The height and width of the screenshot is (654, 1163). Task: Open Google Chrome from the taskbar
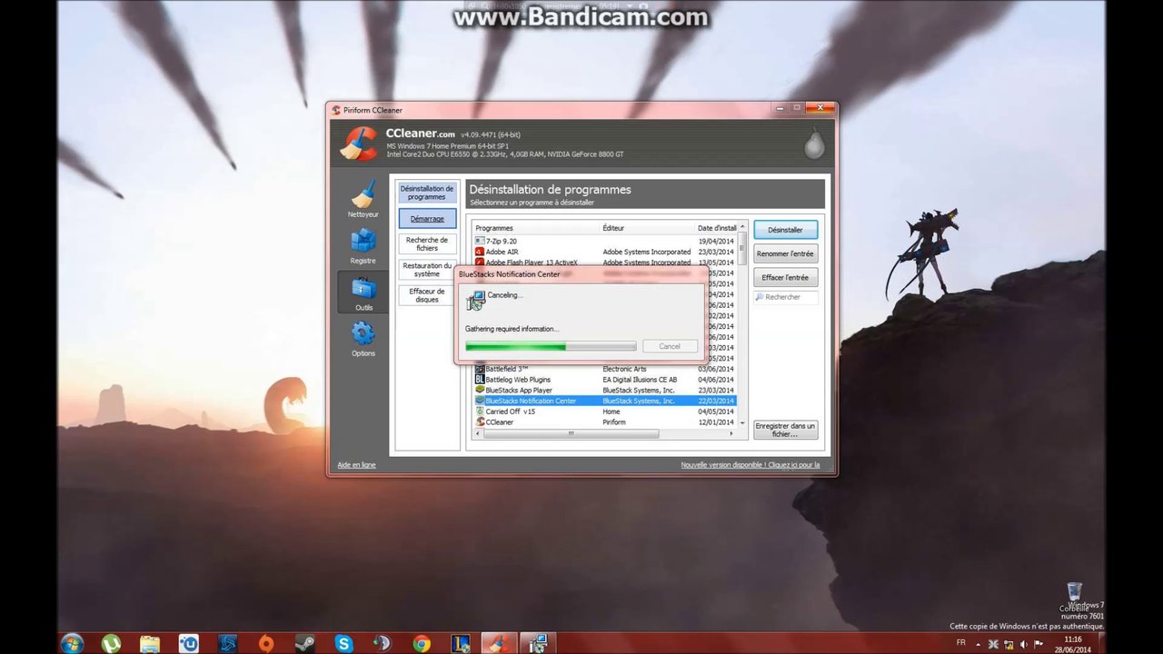pos(422,643)
